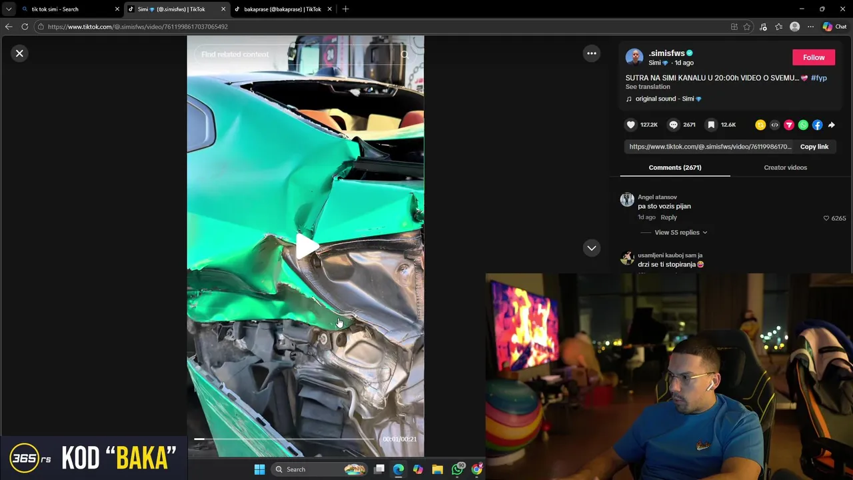Open usamljeni kauboj sam ja profile name

(670, 255)
